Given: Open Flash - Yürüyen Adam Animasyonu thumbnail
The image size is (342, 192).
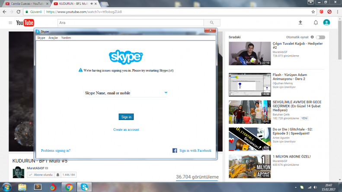Looking at the screenshot, I should point(250,85).
